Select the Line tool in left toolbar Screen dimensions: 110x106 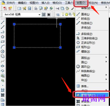(x=2, y=22)
